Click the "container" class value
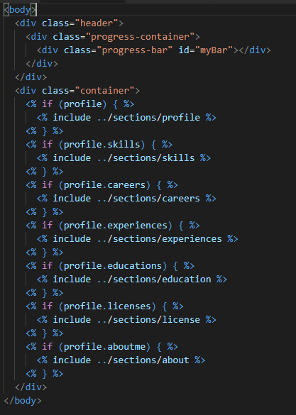The image size is (296, 415). pos(104,91)
